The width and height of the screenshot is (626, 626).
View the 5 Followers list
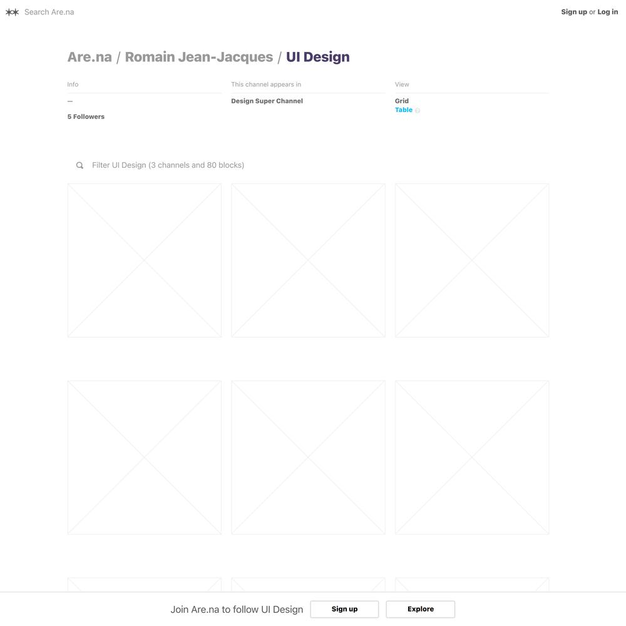[86, 116]
